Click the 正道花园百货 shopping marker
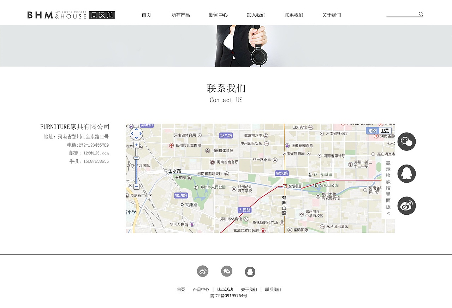The width and height of the screenshot is (452, 308). 287,146
